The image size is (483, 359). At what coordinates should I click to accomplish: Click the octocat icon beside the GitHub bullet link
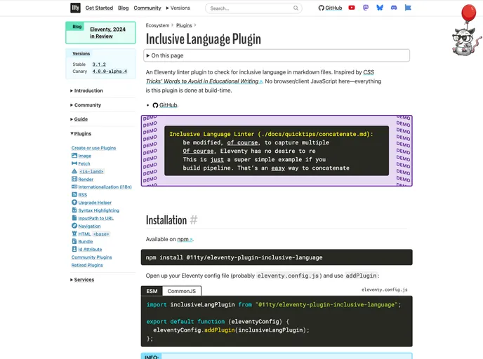155,105
